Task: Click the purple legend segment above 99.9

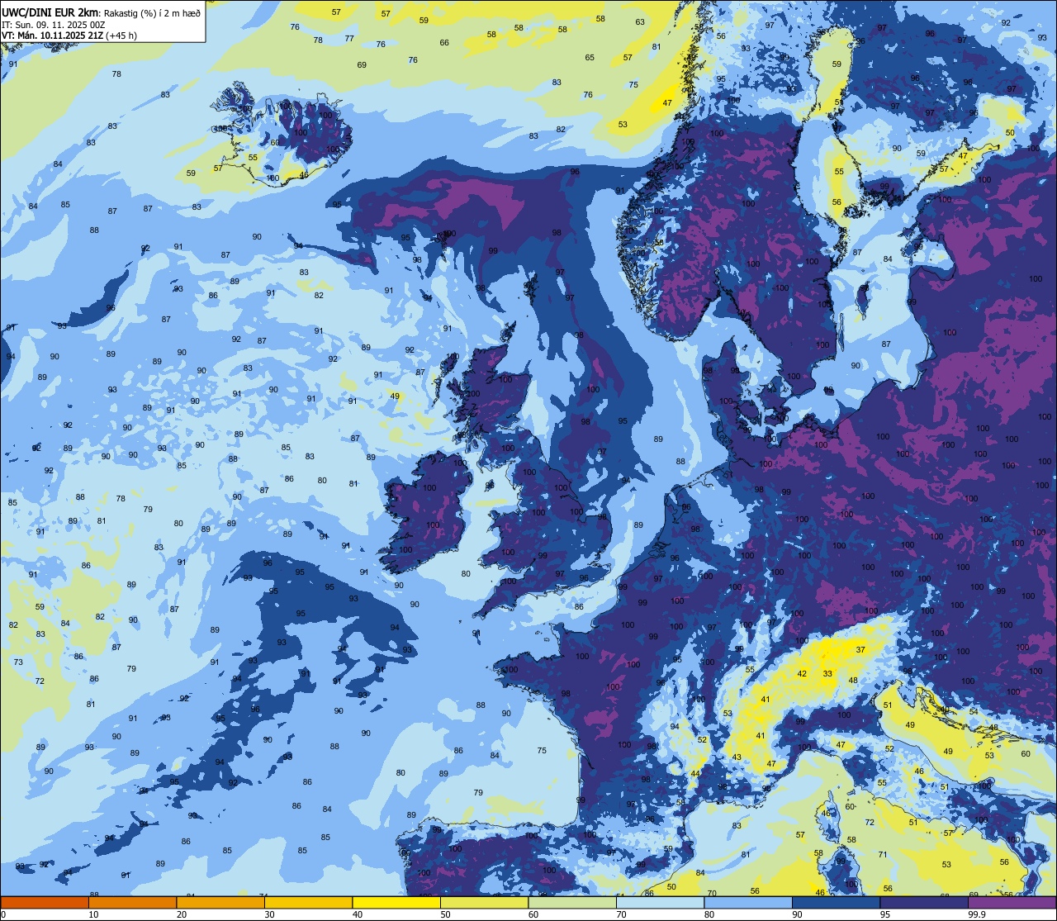Action: pos(1012,903)
